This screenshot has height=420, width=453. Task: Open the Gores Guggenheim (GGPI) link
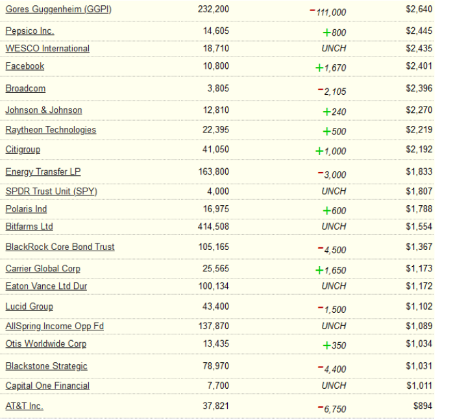[58, 9]
